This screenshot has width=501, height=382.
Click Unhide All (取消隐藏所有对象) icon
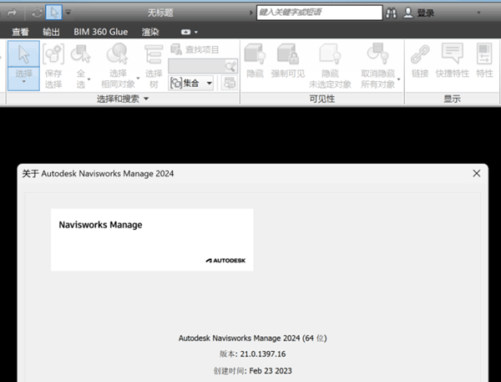pos(378,53)
